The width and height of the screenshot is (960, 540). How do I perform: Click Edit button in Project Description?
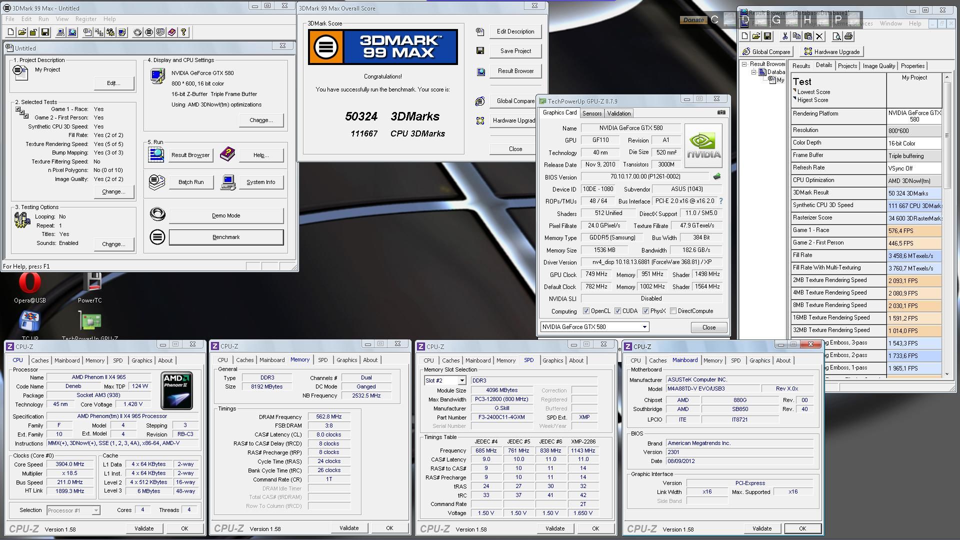coord(113,83)
